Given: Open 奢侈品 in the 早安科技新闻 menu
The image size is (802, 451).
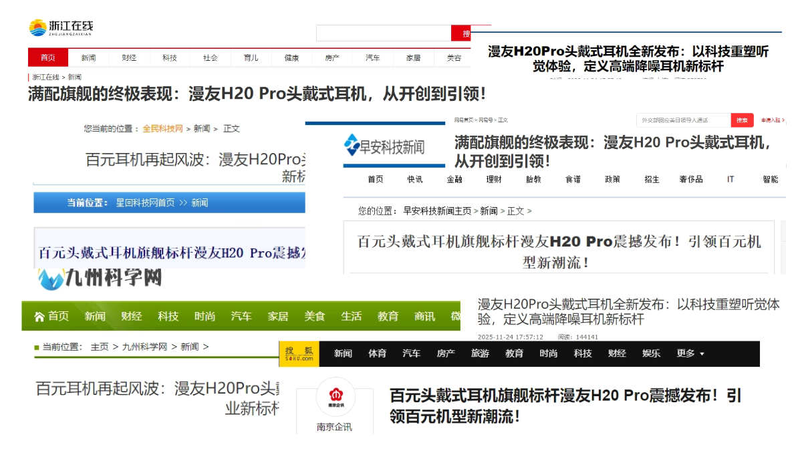Looking at the screenshot, I should pyautogui.click(x=691, y=179).
